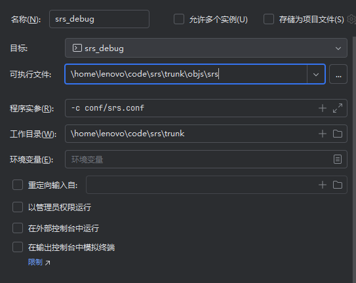Enable 在输出控制台中模拟终端 checkbox
This screenshot has height=283, width=356.
18,247
